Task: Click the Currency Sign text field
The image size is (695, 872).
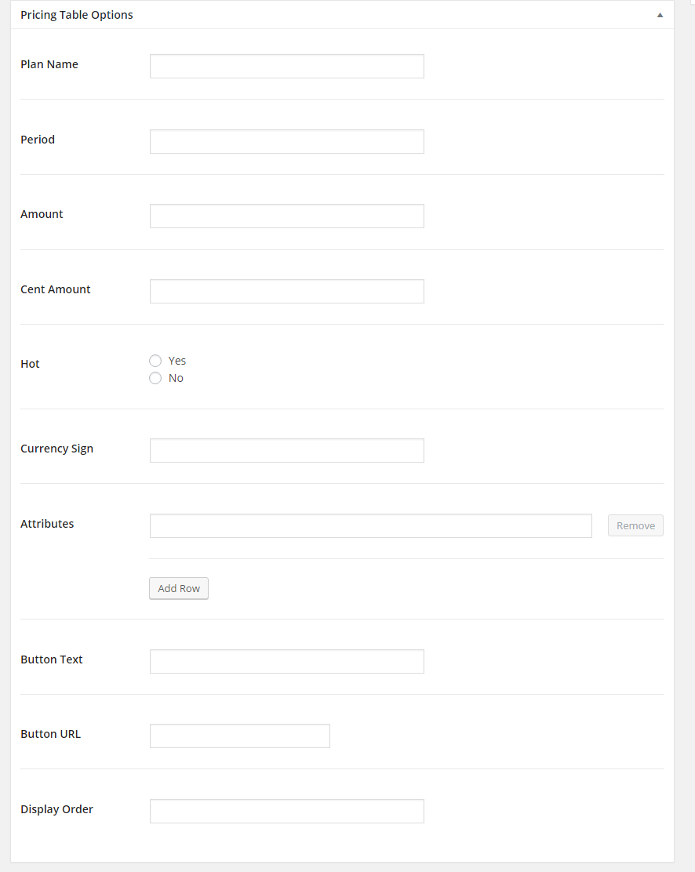Action: pos(286,451)
